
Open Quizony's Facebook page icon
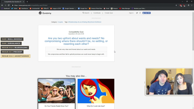[140, 13]
